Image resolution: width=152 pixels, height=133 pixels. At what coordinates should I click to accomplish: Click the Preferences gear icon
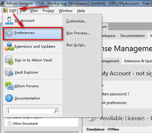pos(9,33)
